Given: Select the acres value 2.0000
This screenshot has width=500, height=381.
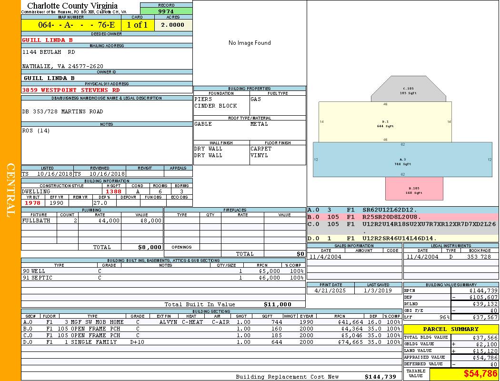Looking at the screenshot, I should [x=172, y=25].
